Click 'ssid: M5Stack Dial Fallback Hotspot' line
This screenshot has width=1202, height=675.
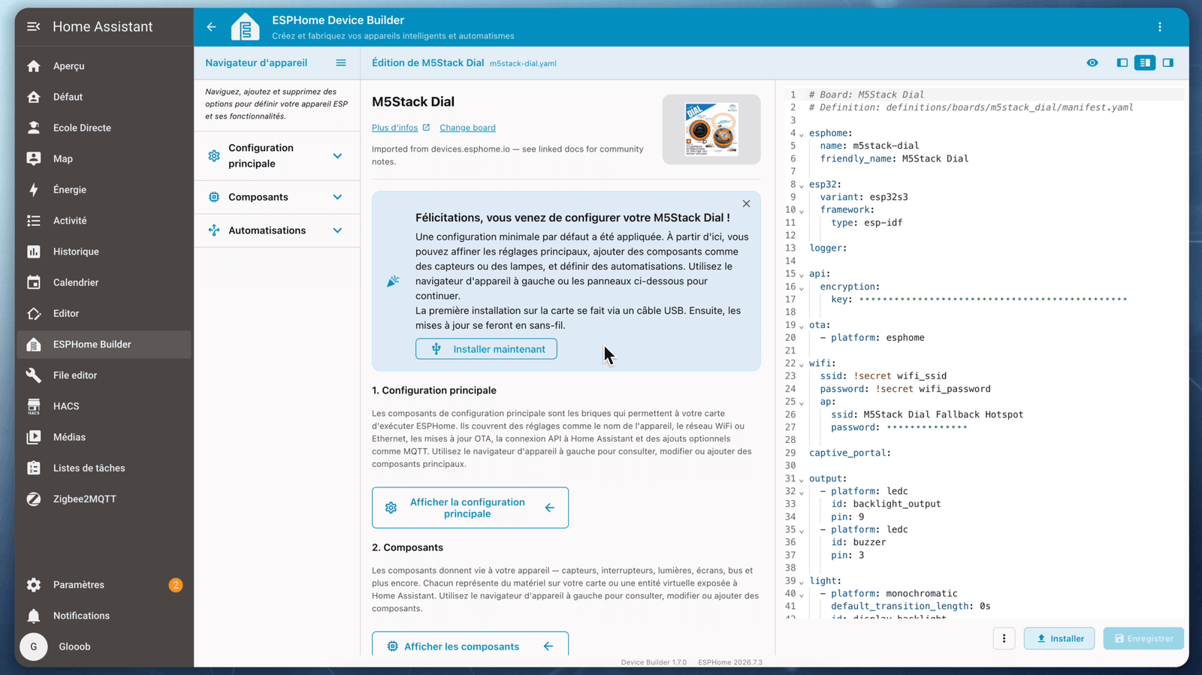pyautogui.click(x=927, y=414)
